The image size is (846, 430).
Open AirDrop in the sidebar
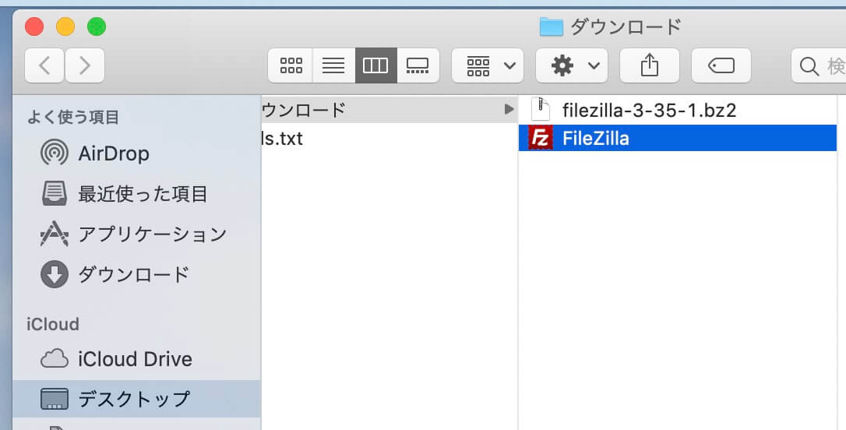tap(112, 153)
